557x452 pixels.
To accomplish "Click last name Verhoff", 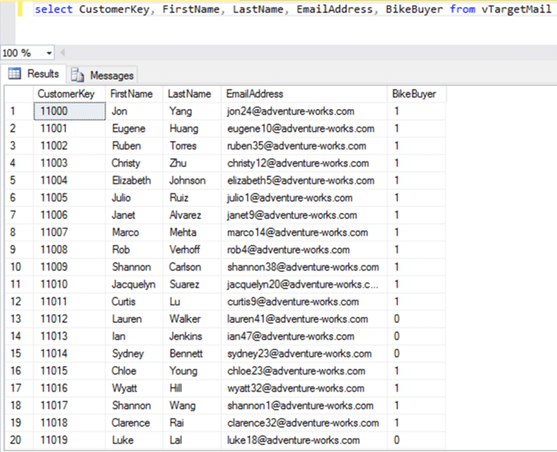I will [x=185, y=249].
